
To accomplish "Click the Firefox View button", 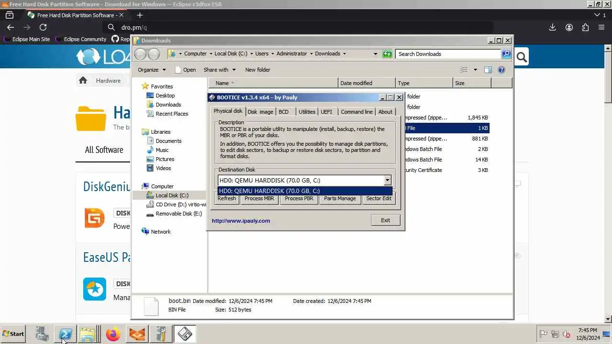I will click(9, 15).
